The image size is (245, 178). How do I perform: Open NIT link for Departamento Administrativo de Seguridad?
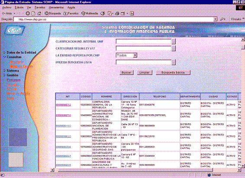[x=63, y=147]
